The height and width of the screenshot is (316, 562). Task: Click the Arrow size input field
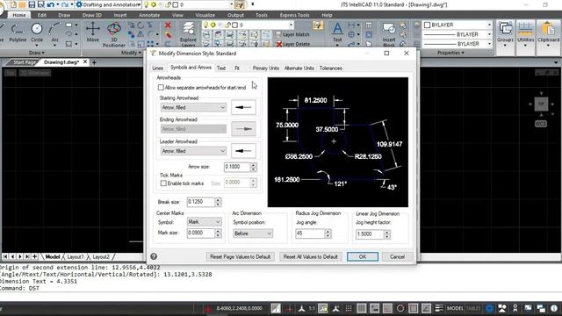coord(236,167)
